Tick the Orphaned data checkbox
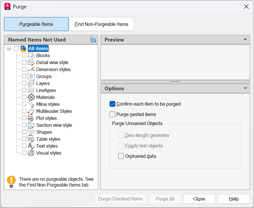254x208 pixels. tap(121, 156)
